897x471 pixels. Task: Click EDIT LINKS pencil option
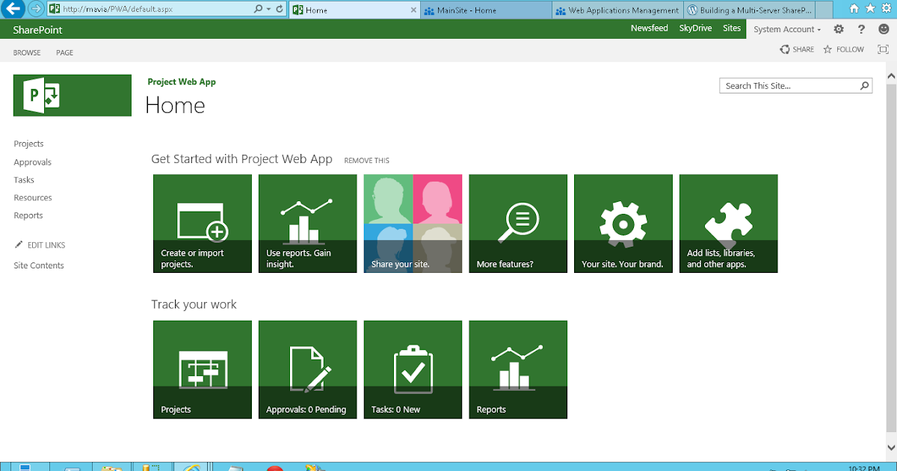[x=40, y=245]
